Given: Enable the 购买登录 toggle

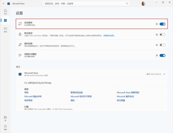Looking at the screenshot, I should click(x=162, y=34).
